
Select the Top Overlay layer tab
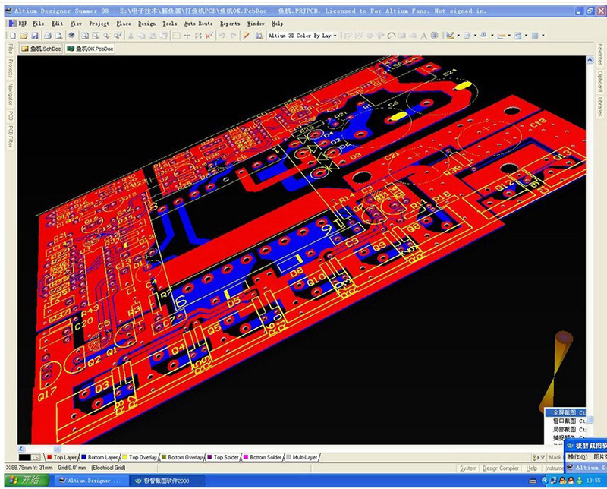[142, 457]
